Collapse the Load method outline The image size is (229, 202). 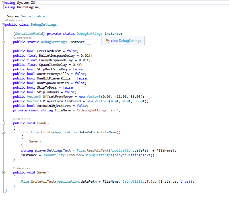(3, 123)
